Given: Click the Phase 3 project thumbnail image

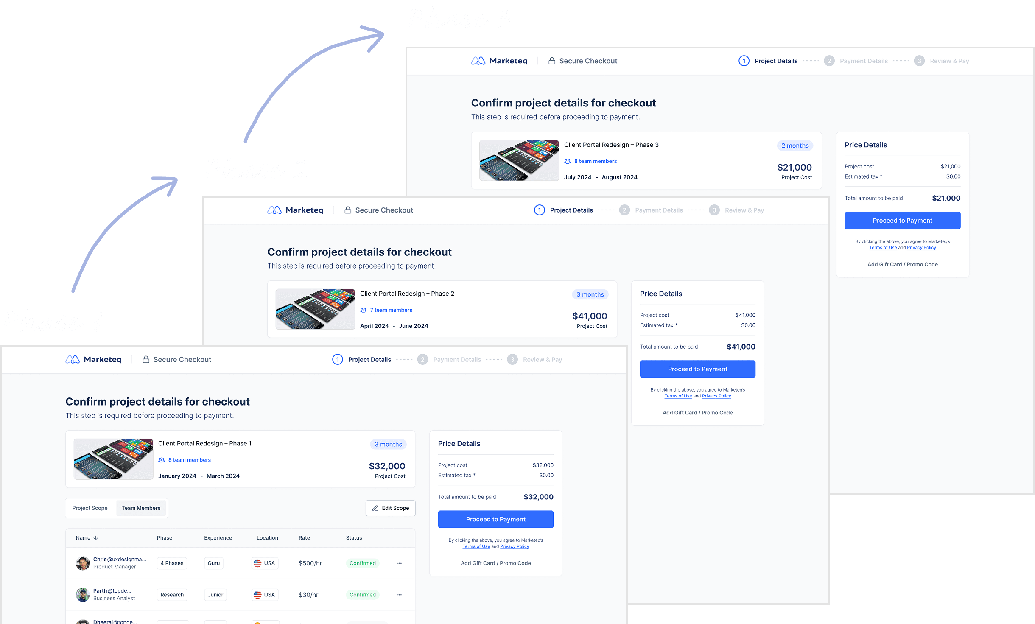Looking at the screenshot, I should pyautogui.click(x=519, y=161).
